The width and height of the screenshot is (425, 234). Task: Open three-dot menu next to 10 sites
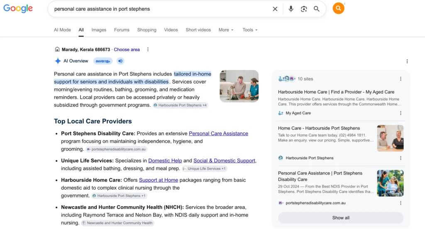coord(401,79)
